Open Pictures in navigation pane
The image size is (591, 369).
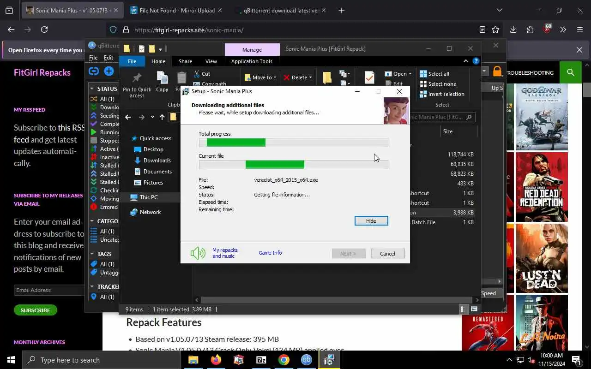click(x=148, y=183)
